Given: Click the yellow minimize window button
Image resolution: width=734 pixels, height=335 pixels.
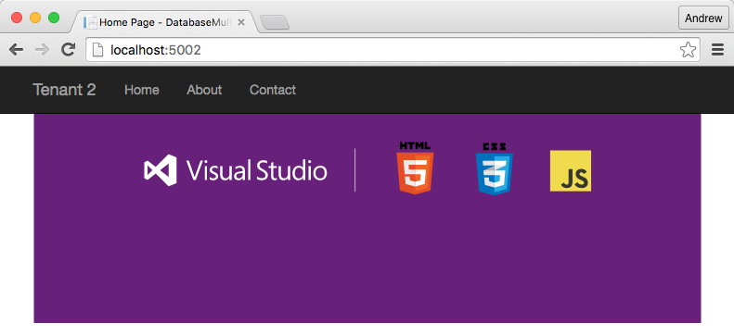Looking at the screenshot, I should [35, 18].
